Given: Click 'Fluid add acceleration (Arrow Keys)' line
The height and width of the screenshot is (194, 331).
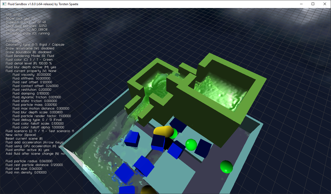Looking at the screenshot, I should point(35,142).
